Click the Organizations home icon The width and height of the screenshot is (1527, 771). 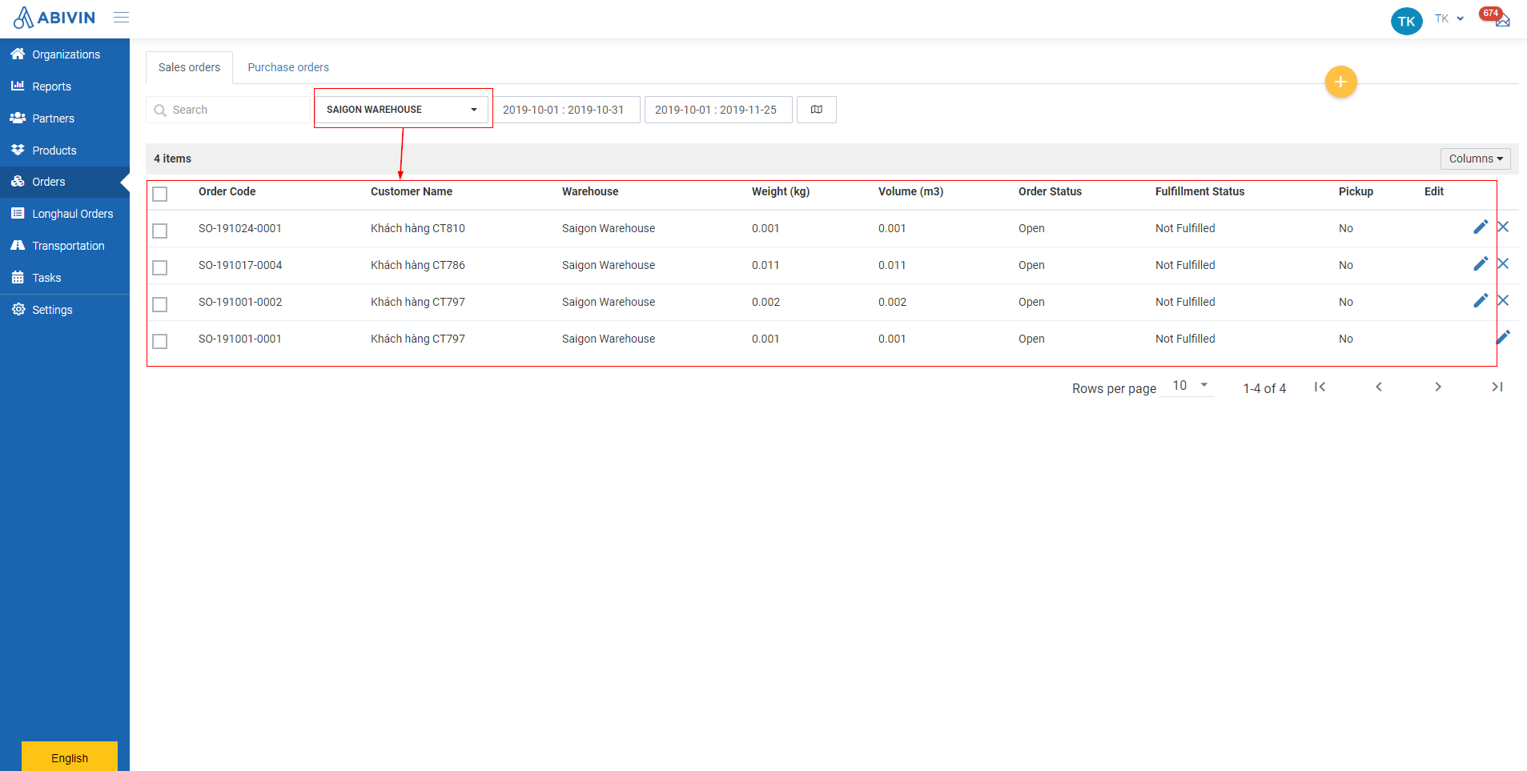(x=18, y=54)
